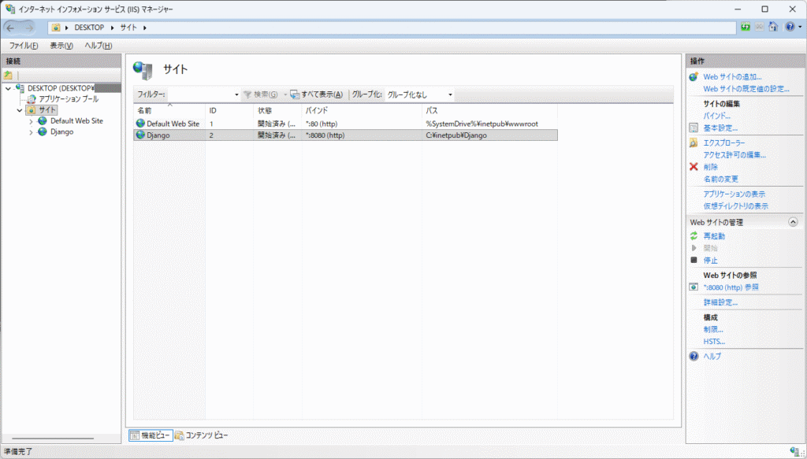
Task: Click the *:8080 (http) 参照 link
Action: tap(731, 287)
